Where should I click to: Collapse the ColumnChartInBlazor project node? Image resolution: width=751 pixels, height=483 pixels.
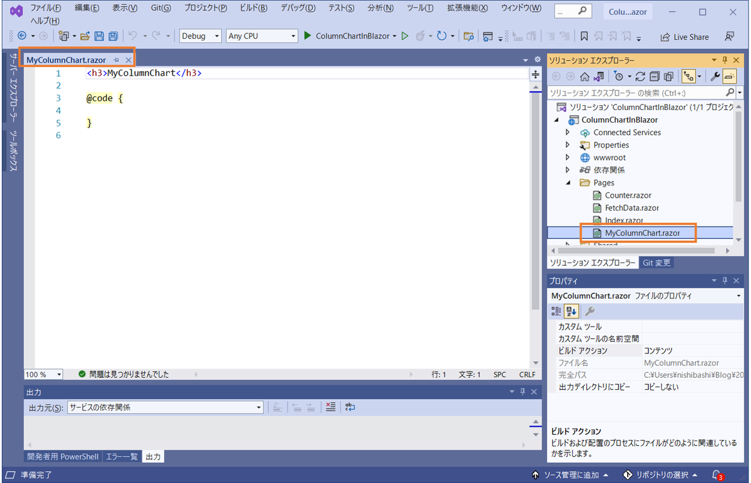[556, 120]
